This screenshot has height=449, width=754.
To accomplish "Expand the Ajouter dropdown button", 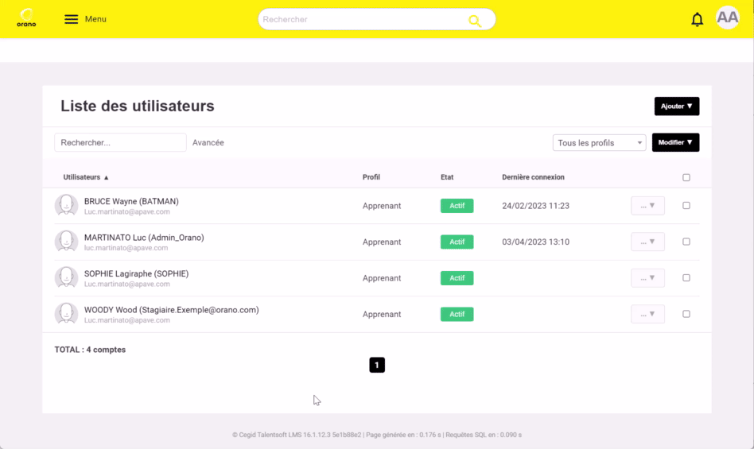I will (x=676, y=106).
